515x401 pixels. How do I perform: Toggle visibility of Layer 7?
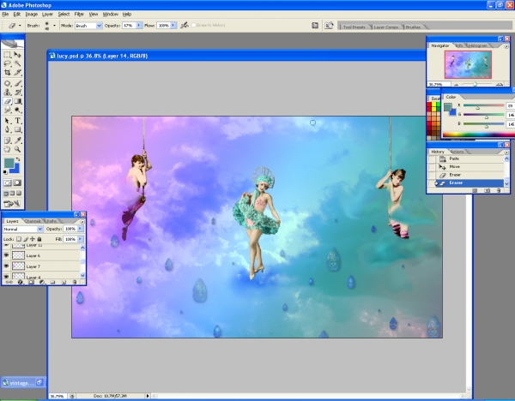(x=6, y=266)
